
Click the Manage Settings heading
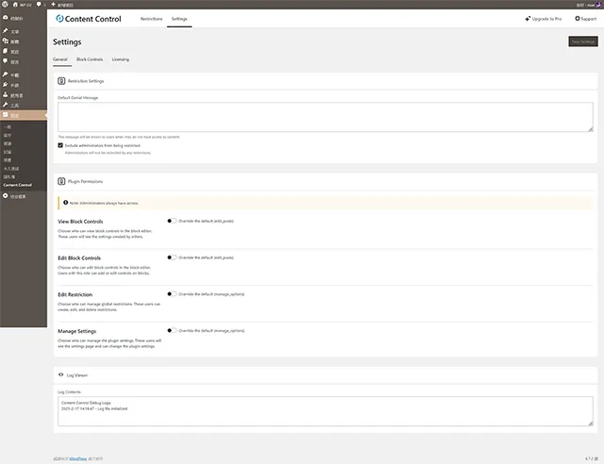77,331
